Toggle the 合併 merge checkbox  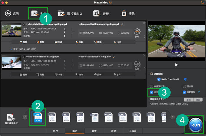pyautogui.click(x=152, y=92)
